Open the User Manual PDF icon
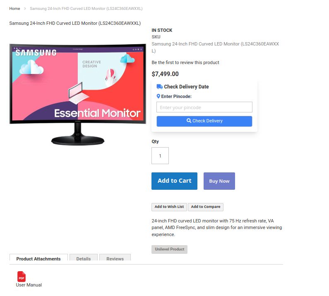Viewport: 329px width, 296px height. 22,277
